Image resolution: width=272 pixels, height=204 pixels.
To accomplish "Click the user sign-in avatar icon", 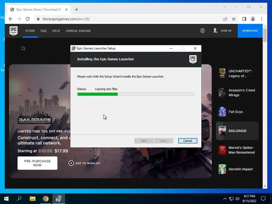I will [x=215, y=31].
